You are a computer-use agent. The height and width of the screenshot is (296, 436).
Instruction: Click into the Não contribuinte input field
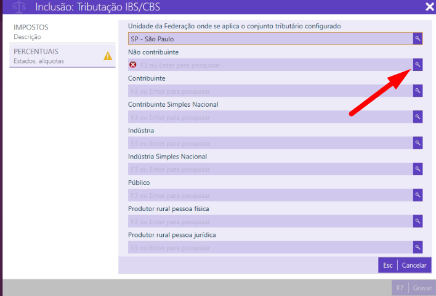pyautogui.click(x=271, y=65)
